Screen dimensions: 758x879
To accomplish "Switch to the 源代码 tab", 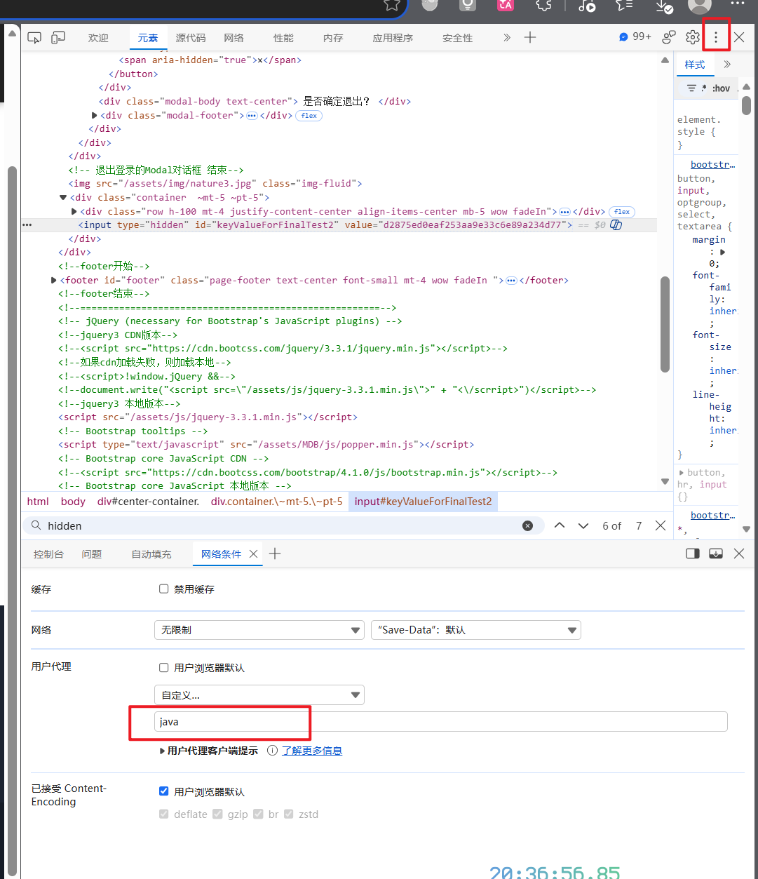I will pyautogui.click(x=191, y=38).
